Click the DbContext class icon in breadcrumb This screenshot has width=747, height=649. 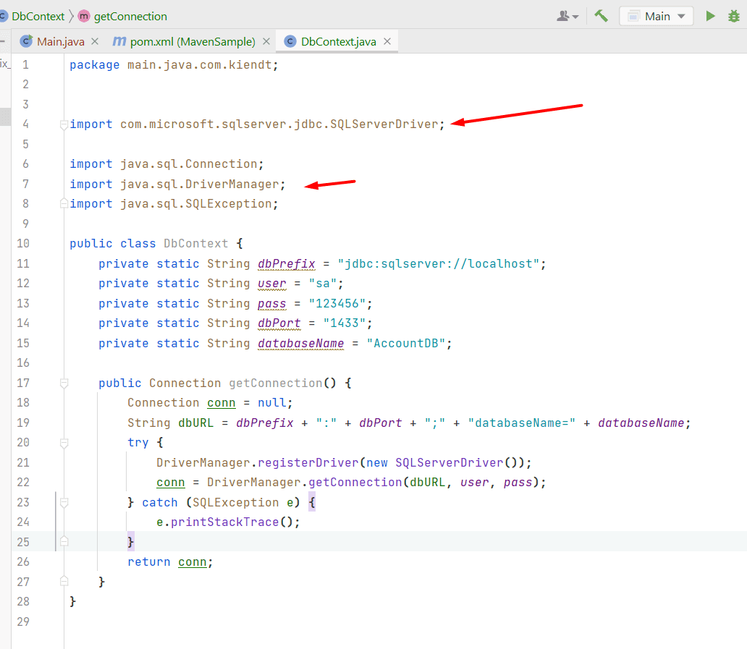pos(3,16)
